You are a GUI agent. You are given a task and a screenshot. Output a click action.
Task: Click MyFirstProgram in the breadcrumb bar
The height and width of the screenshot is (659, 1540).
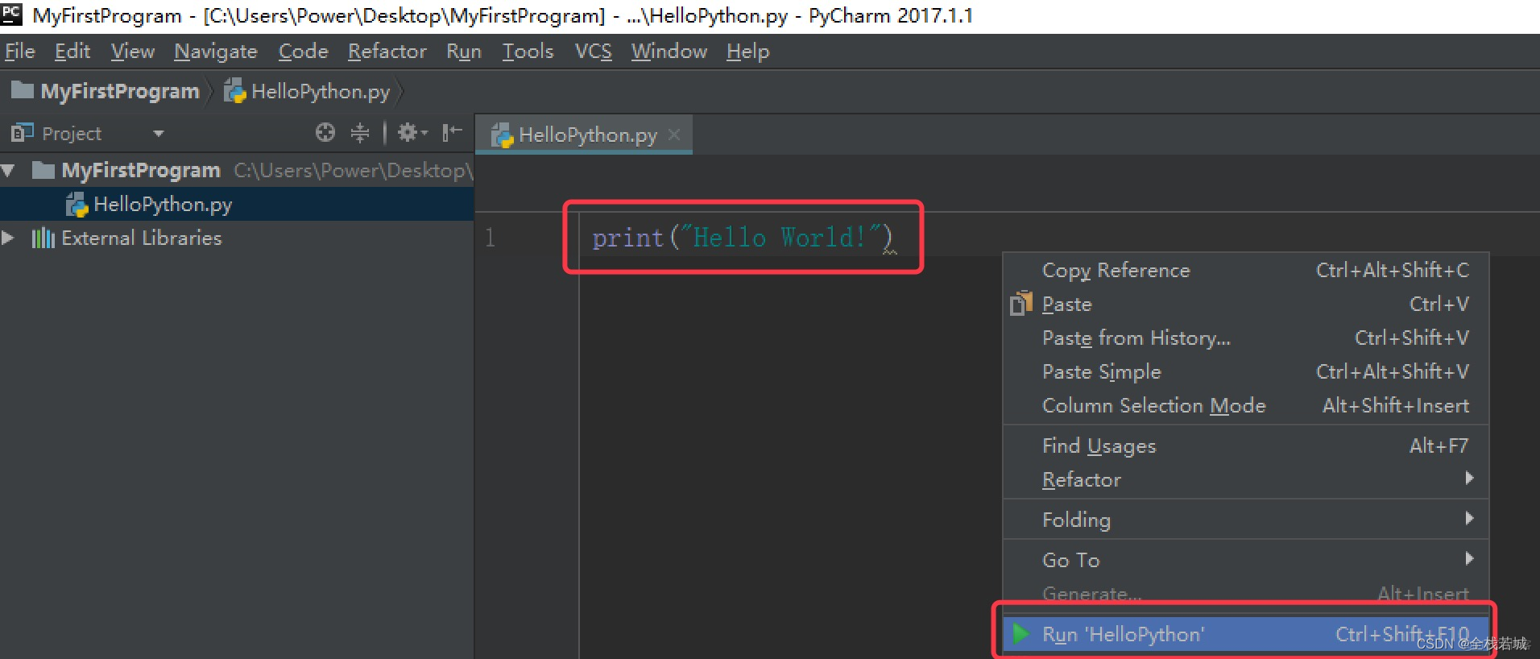(120, 91)
